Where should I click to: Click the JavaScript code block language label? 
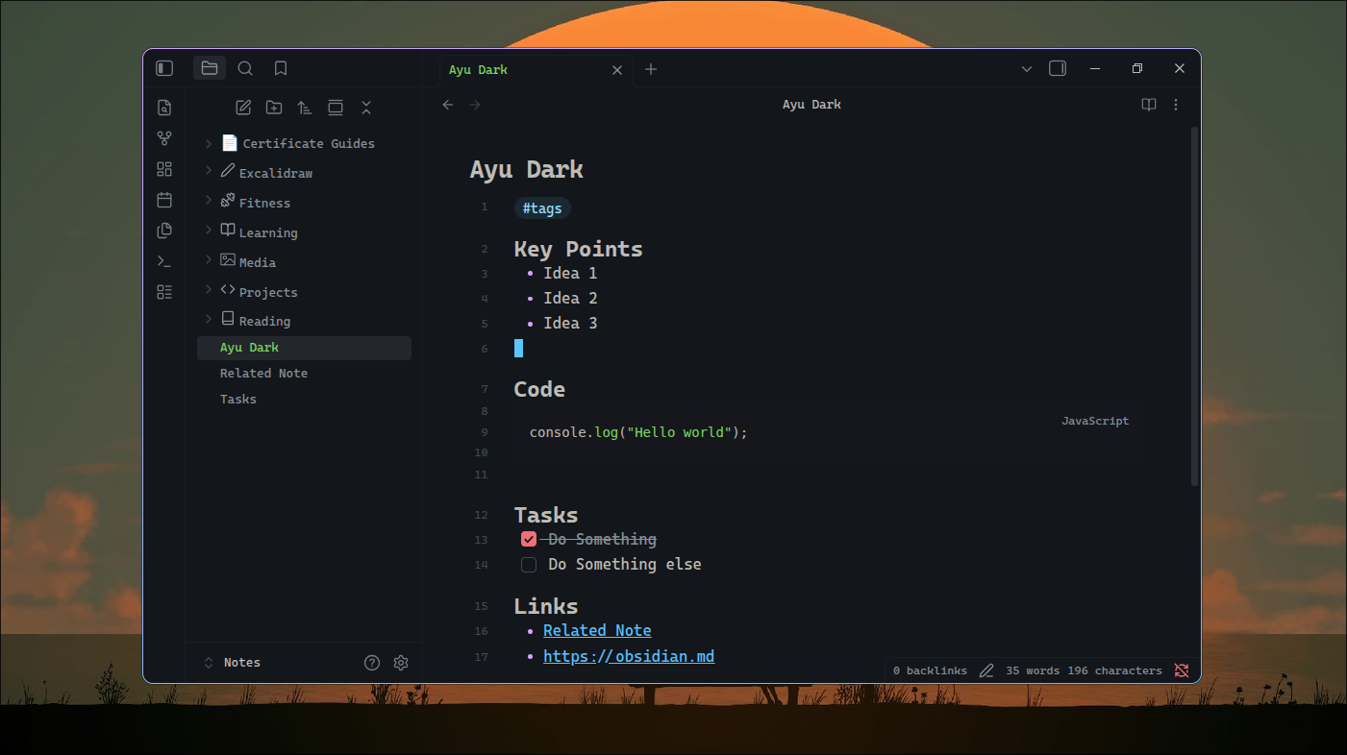(1095, 421)
